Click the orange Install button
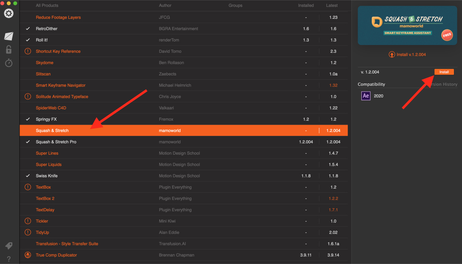Screen dimensions: 462x264 [x=444, y=72]
